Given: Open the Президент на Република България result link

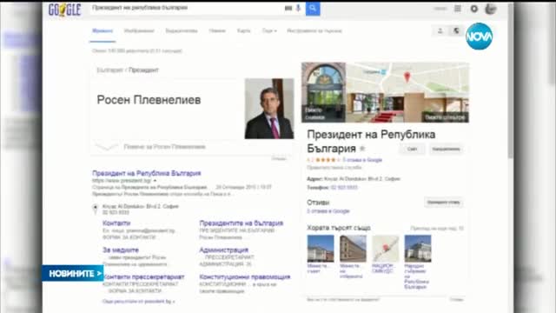Looking at the screenshot, I should pos(147,173).
